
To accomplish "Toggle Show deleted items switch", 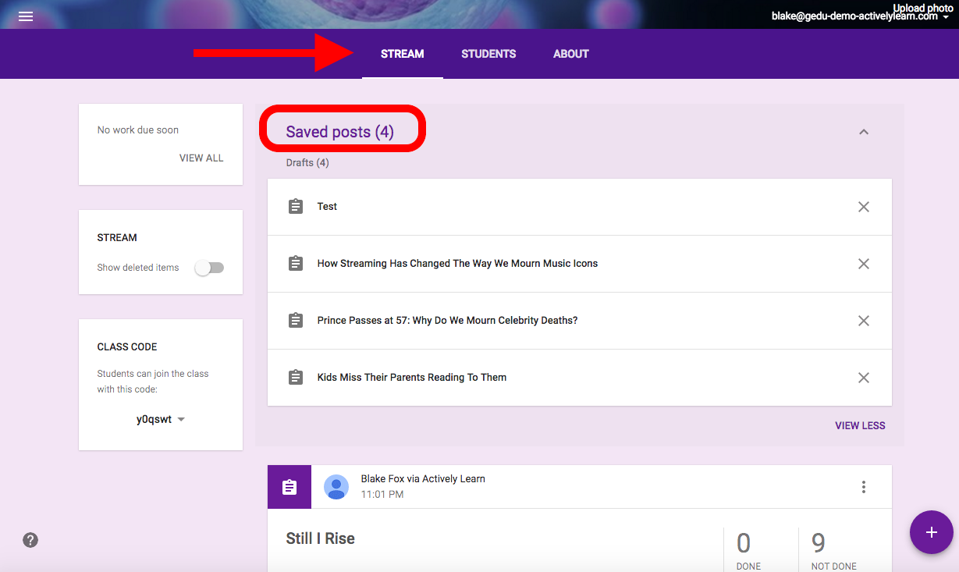I will 209,268.
